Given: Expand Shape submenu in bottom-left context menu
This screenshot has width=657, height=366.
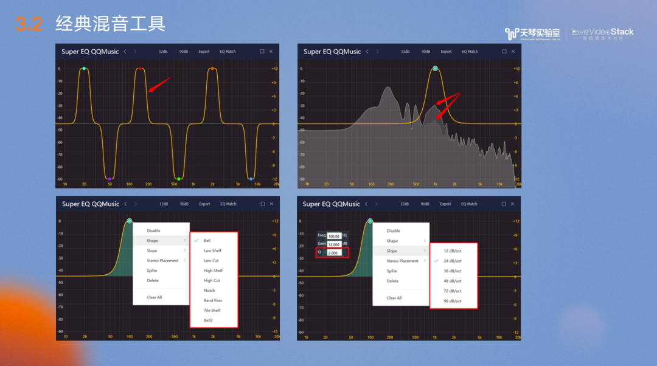Looking at the screenshot, I should click(161, 241).
